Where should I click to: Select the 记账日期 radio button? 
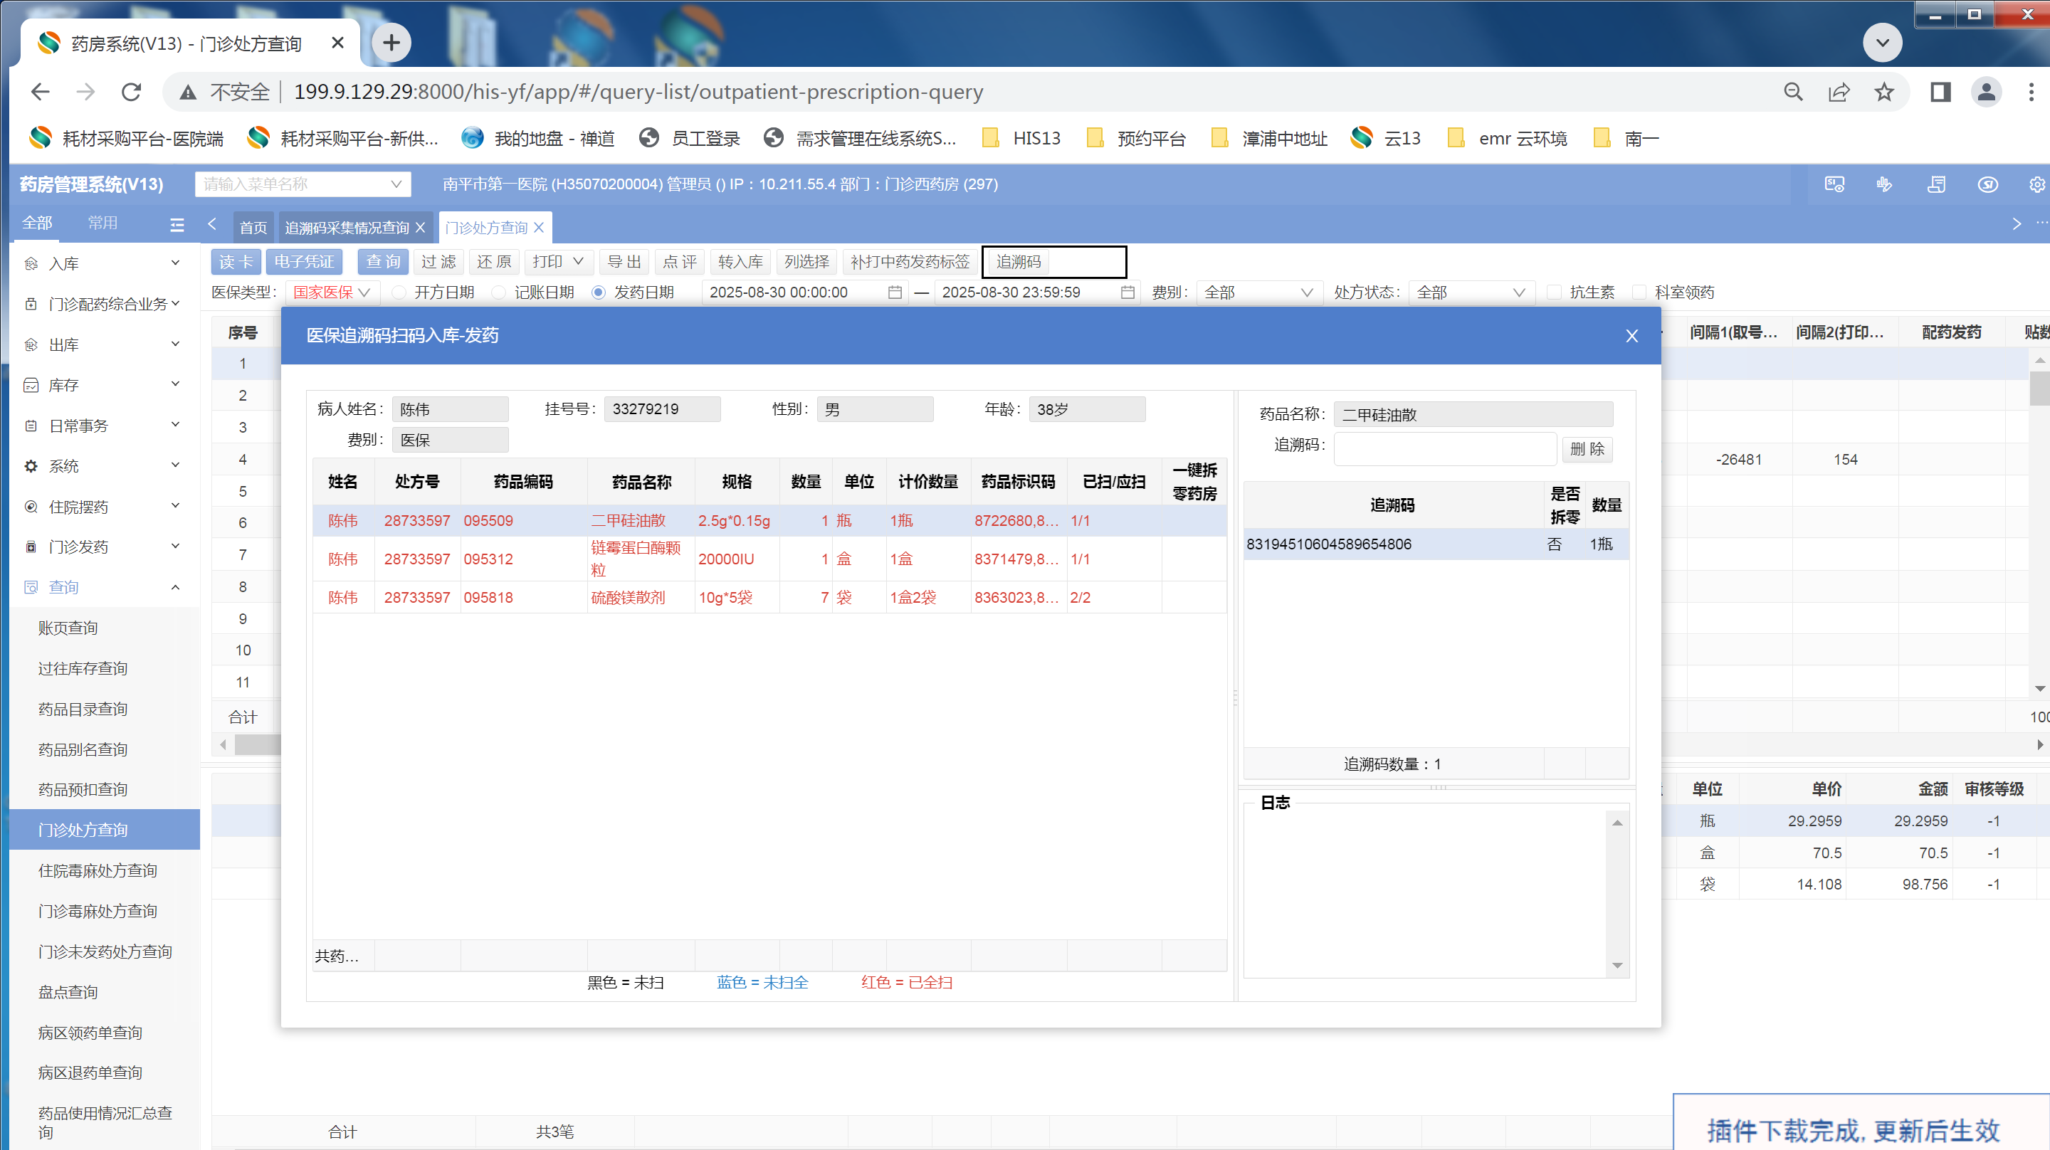click(499, 293)
